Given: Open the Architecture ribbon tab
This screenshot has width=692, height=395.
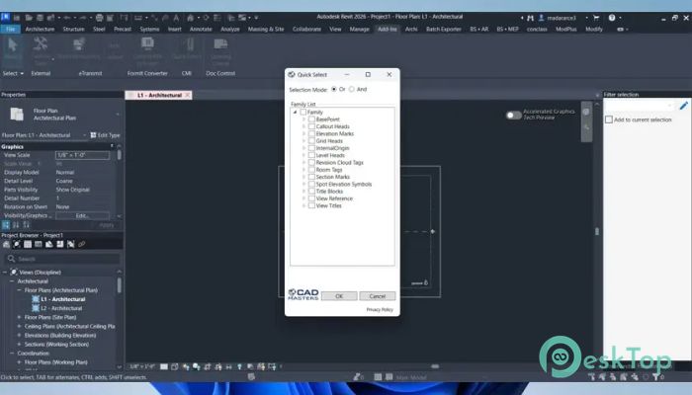Looking at the screenshot, I should pyautogui.click(x=40, y=29).
